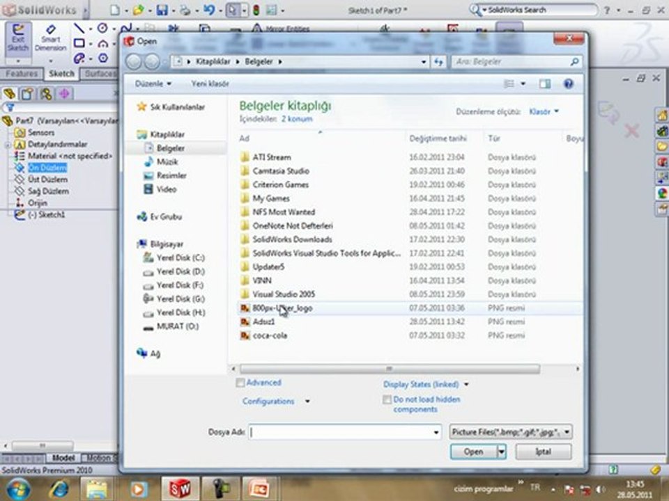
Task: Check Do not load hidden components
Action: pos(387,399)
